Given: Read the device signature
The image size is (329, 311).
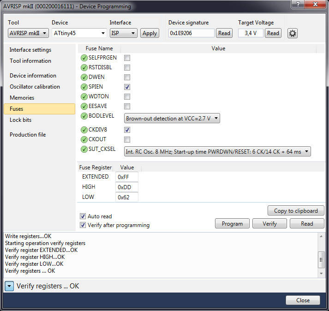Looking at the screenshot, I should (224, 33).
